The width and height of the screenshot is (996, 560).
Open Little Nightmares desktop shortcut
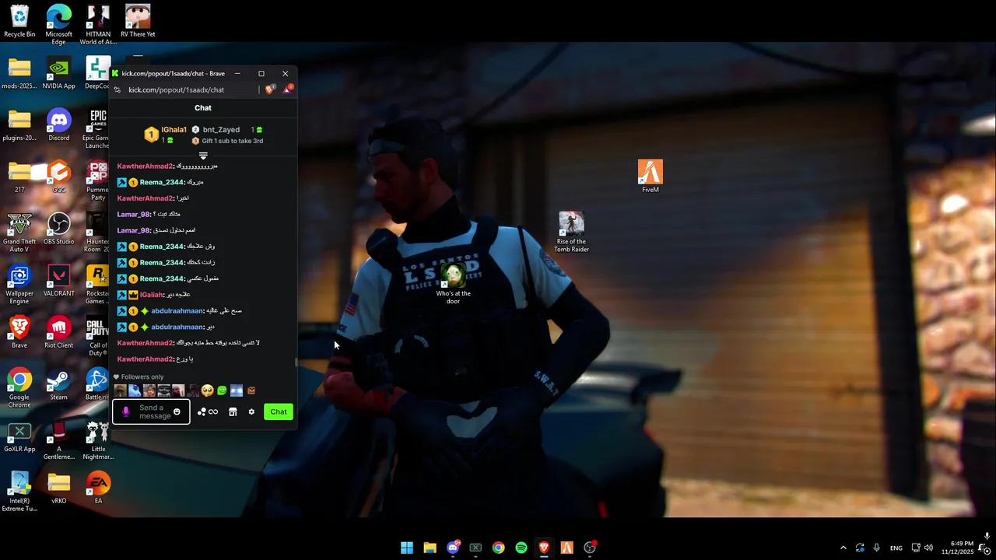point(98,440)
